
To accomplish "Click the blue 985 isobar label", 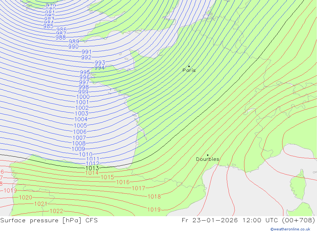I will coord(49,26).
